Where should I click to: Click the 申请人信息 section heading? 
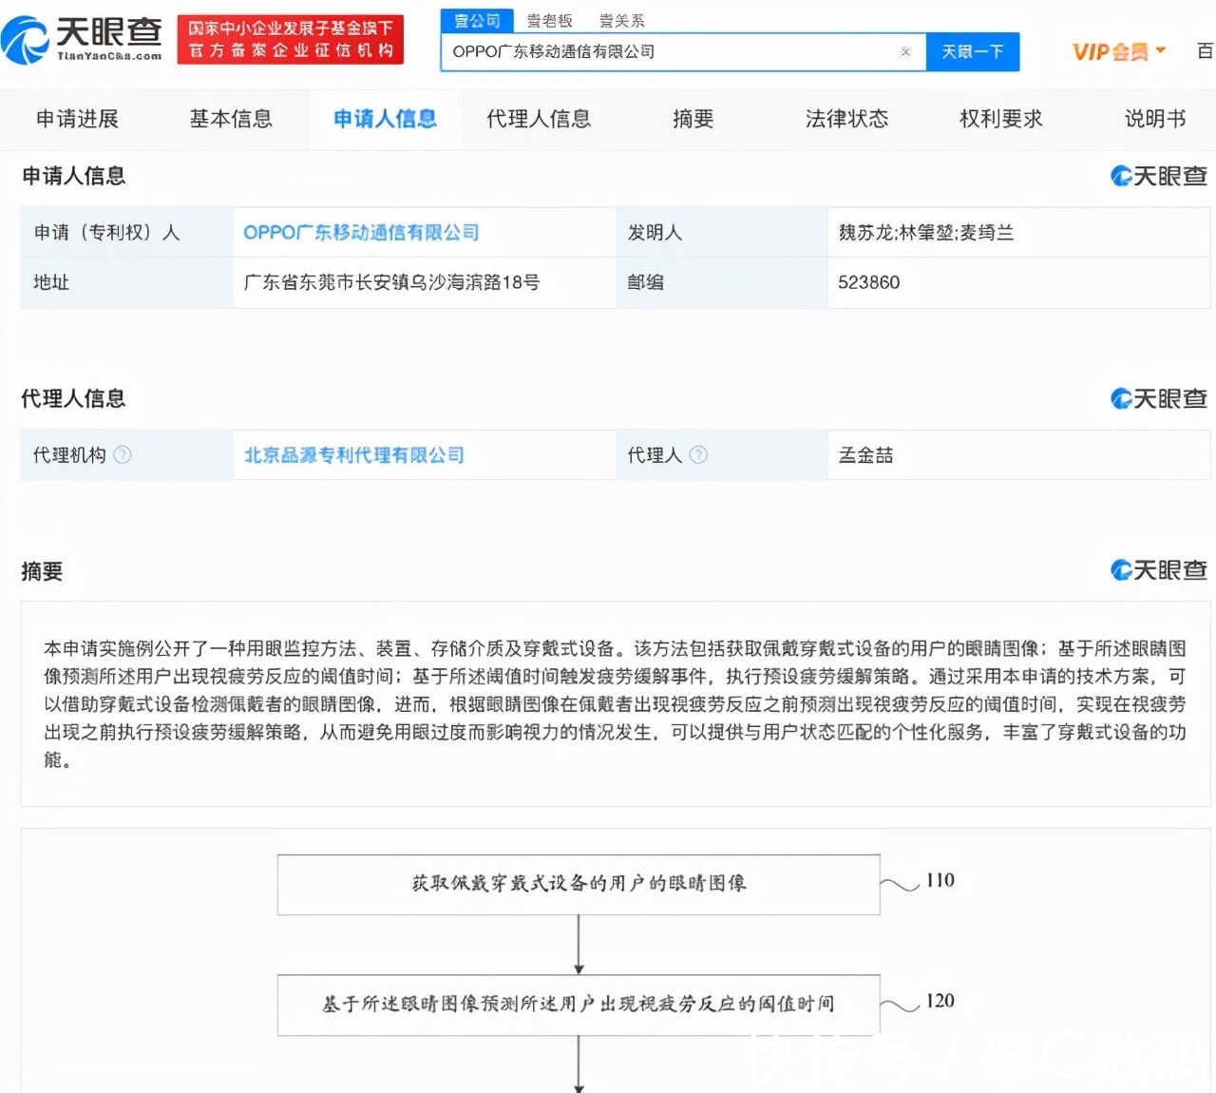[x=73, y=176]
